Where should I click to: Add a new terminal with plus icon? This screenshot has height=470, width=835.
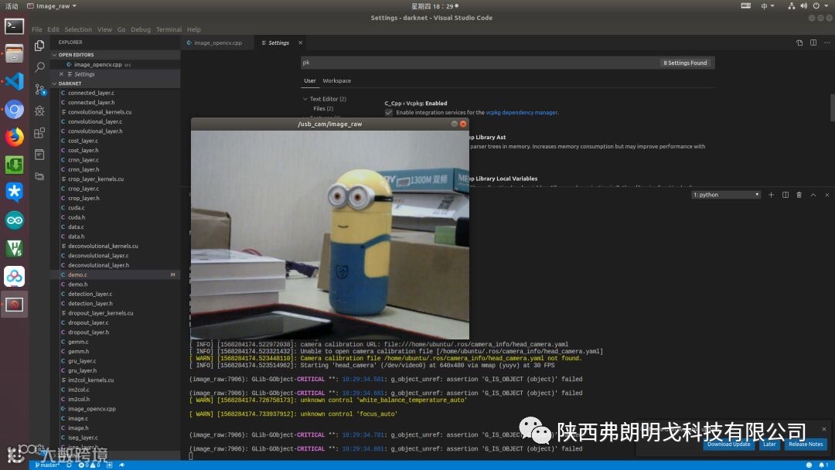(771, 195)
